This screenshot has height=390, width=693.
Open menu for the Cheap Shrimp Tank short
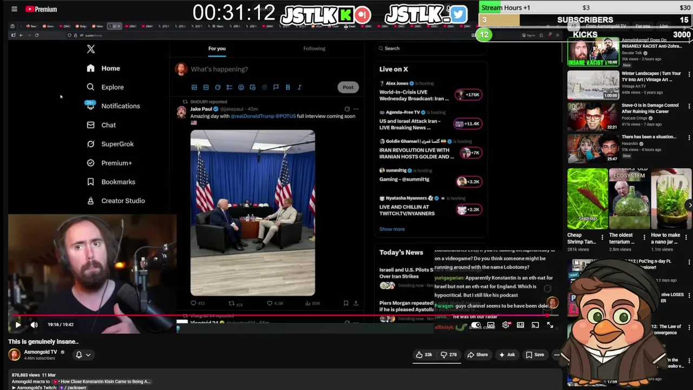point(602,237)
